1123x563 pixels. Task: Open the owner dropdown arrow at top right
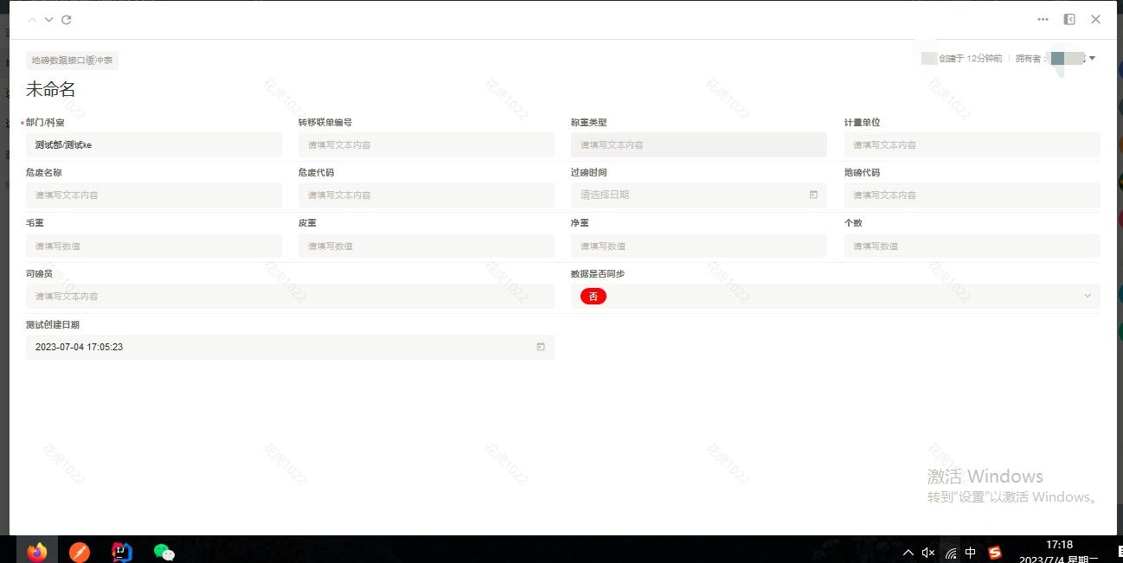pos(1090,58)
